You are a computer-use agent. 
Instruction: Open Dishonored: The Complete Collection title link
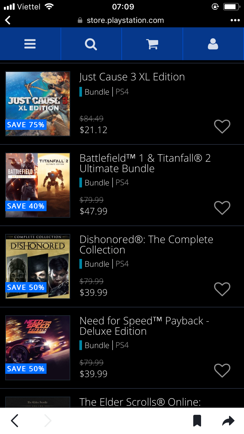coord(146,245)
